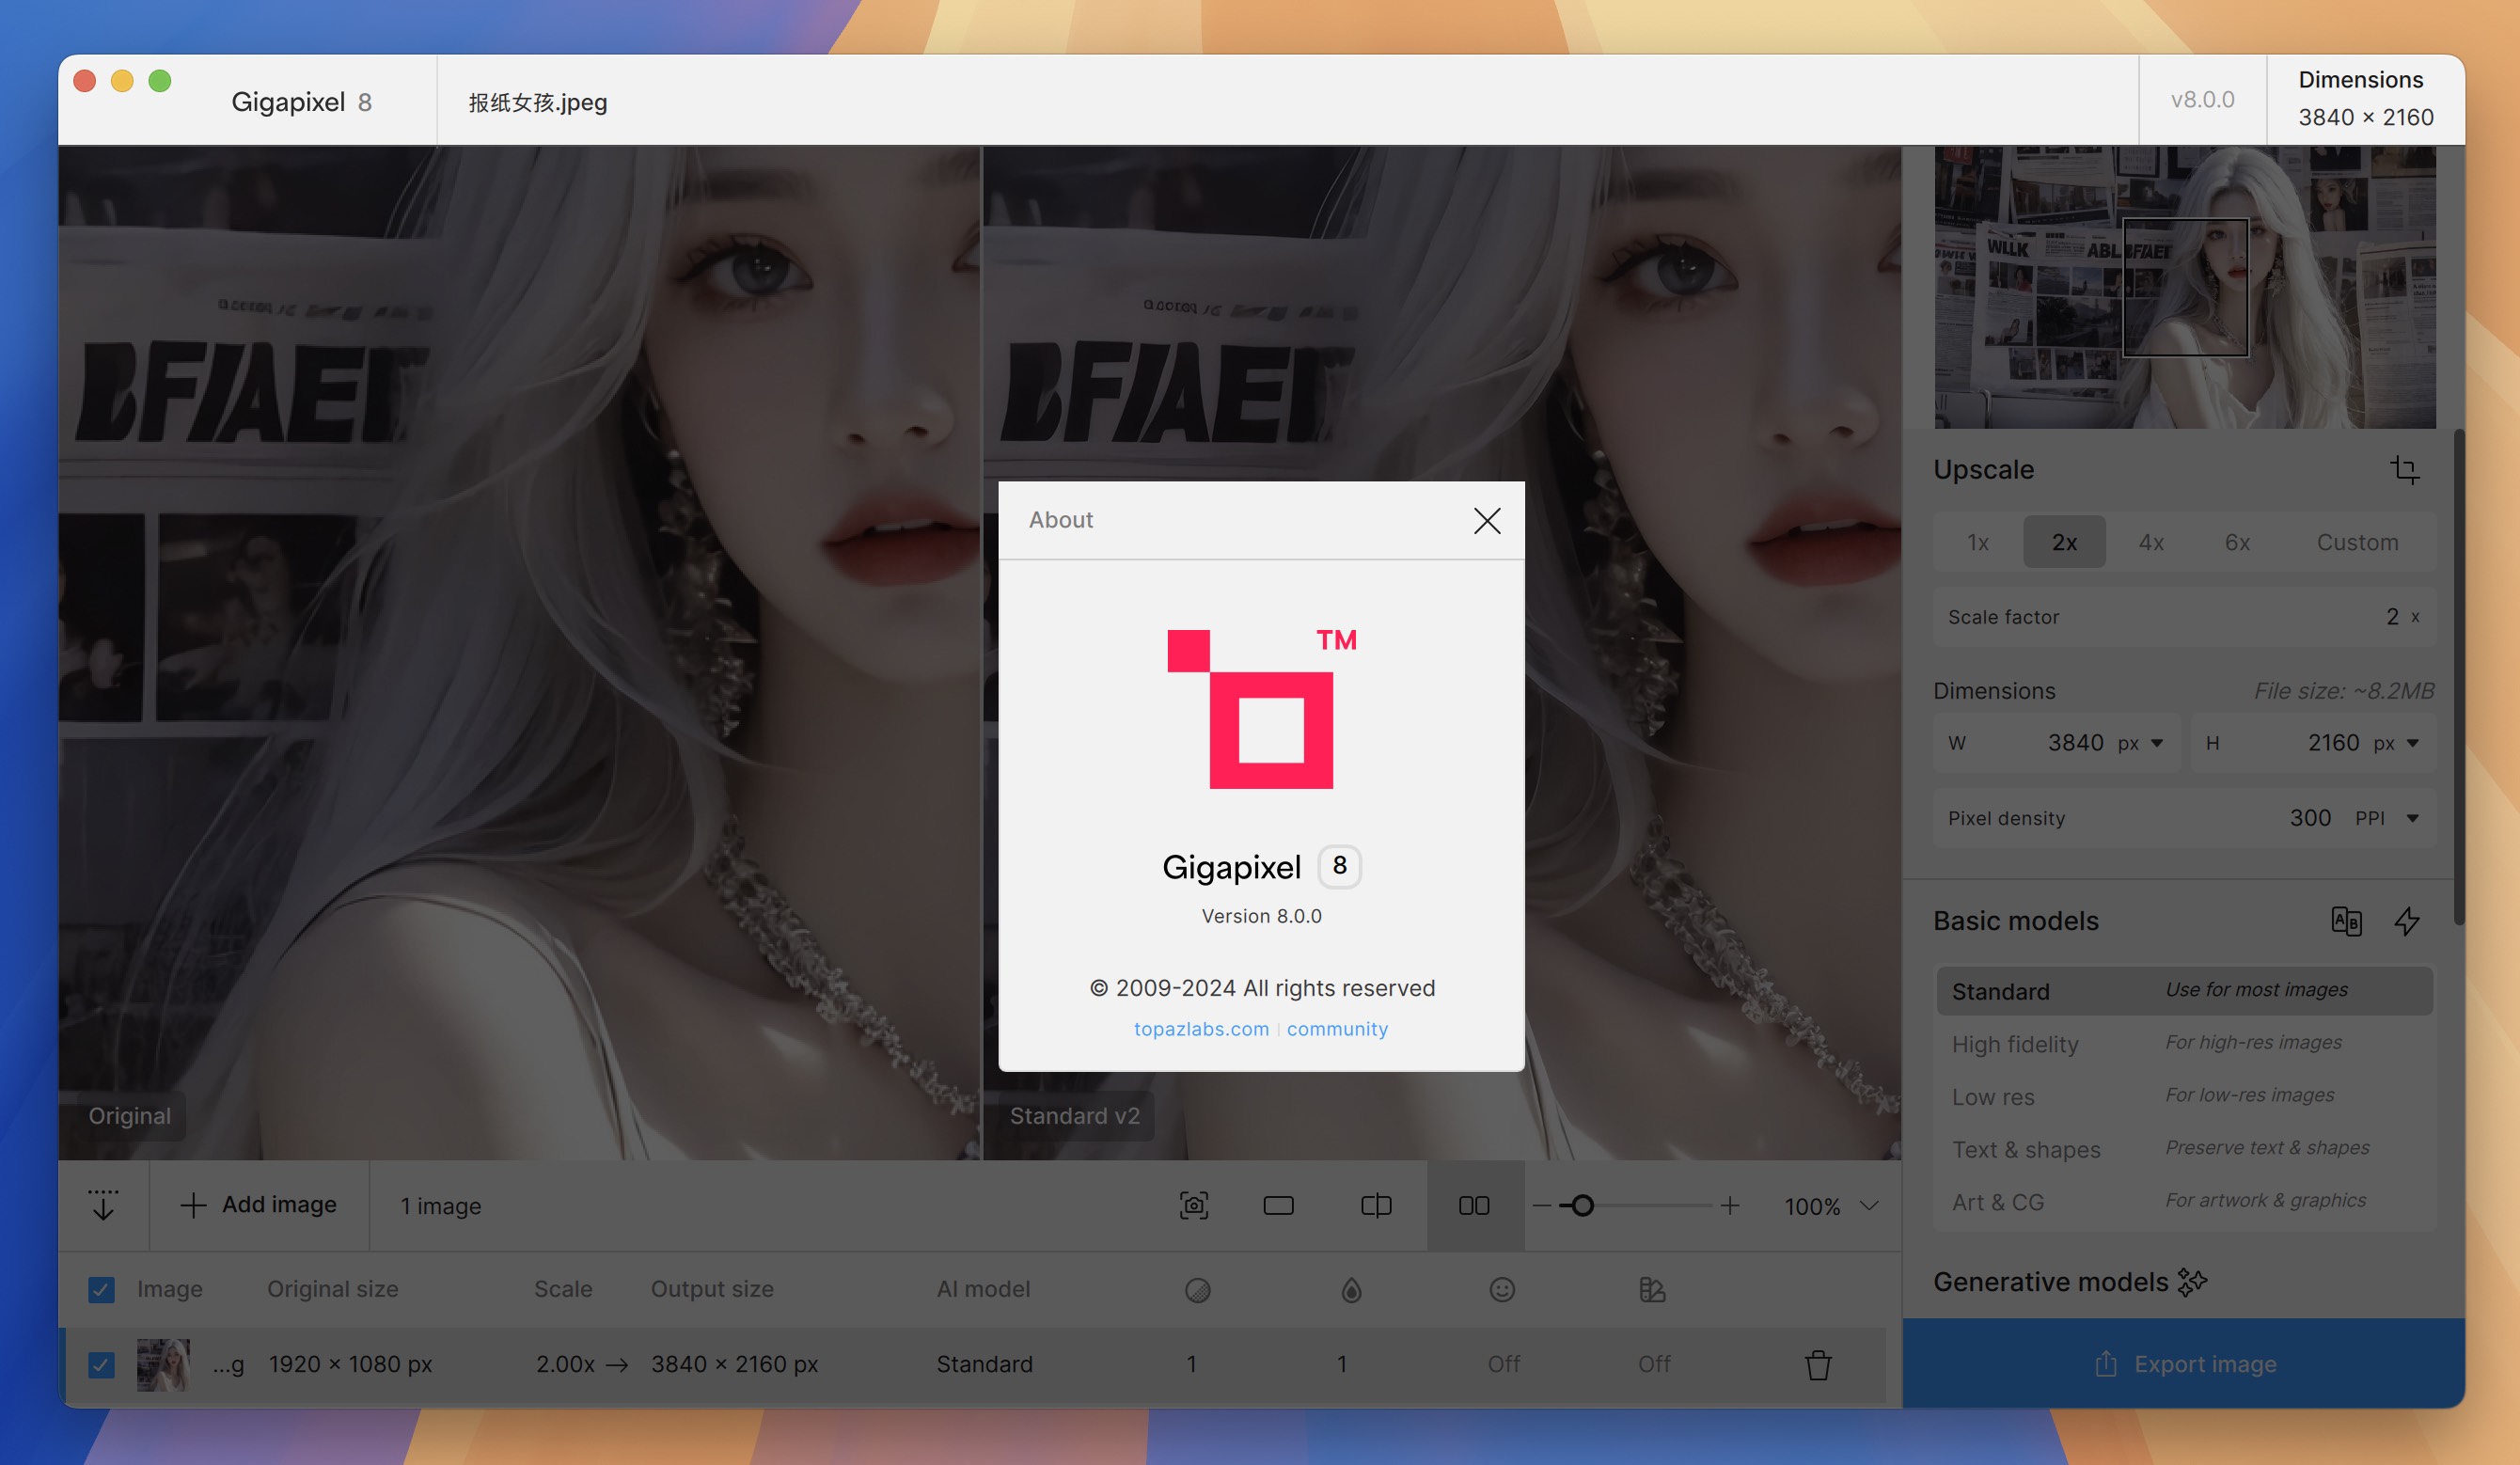Toggle the select-all Image checkbox in header

click(101, 1290)
